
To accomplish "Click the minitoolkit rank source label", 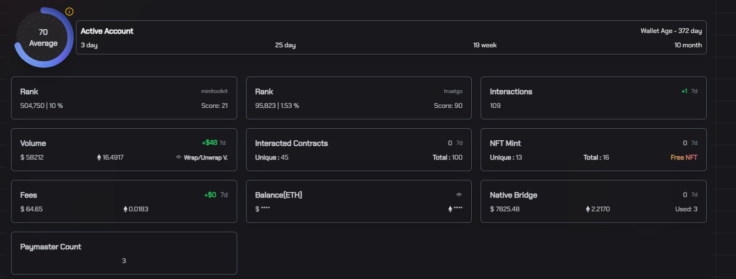I will (x=214, y=91).
